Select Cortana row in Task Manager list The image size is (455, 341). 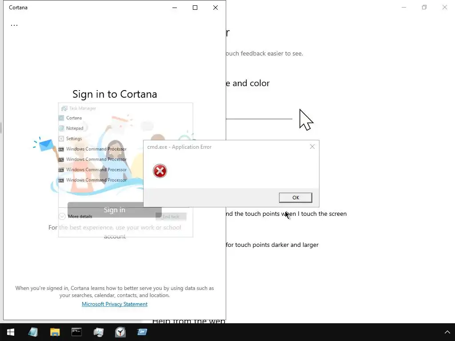tap(125, 118)
